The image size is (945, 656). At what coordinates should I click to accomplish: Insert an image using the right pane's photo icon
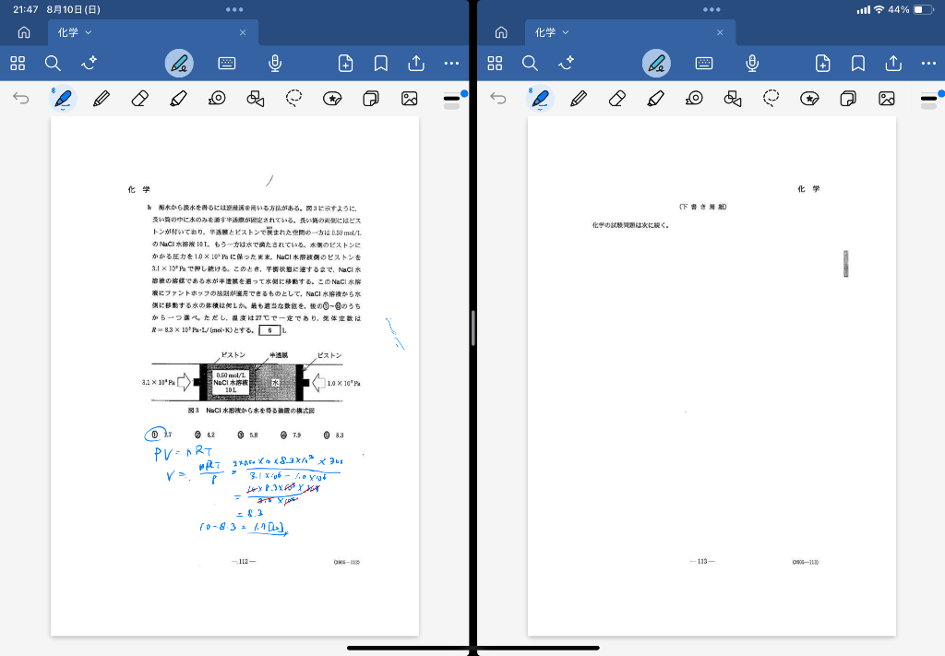point(887,98)
